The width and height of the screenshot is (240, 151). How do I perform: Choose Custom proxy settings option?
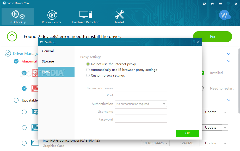point(88,75)
